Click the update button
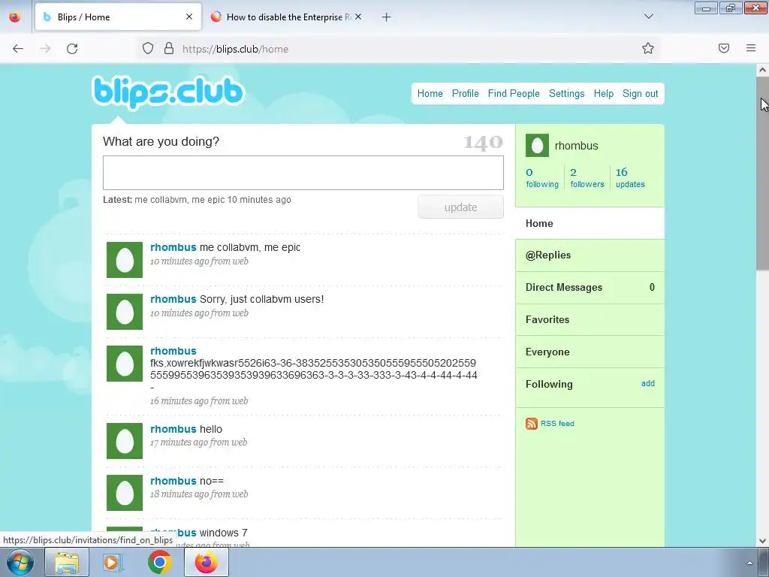769x577 pixels. click(x=460, y=207)
